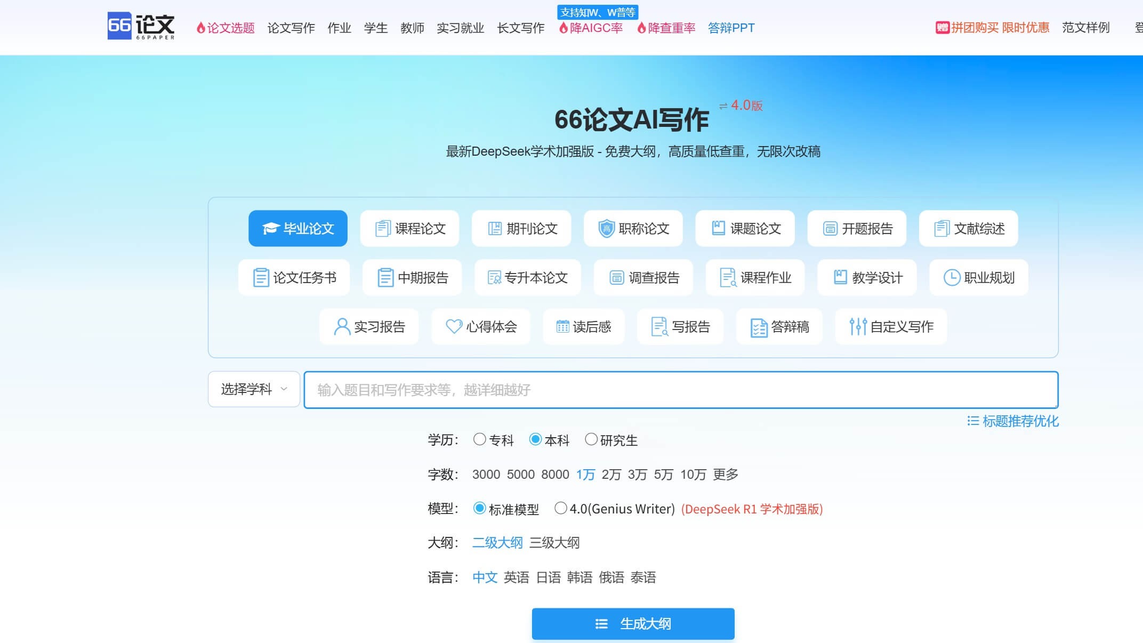Viewport: 1143px width, 643px height.
Task: Select 心得体会 with the heart icon
Action: (480, 327)
